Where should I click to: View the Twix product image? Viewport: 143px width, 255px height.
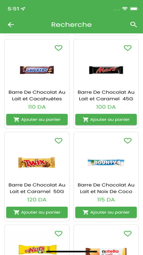tap(36, 162)
